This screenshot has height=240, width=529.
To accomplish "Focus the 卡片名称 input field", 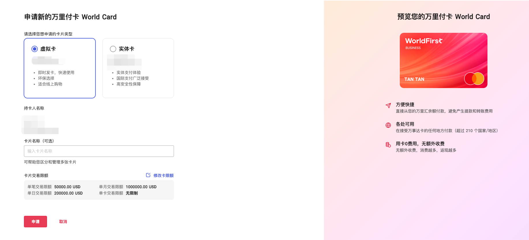I will (99, 151).
